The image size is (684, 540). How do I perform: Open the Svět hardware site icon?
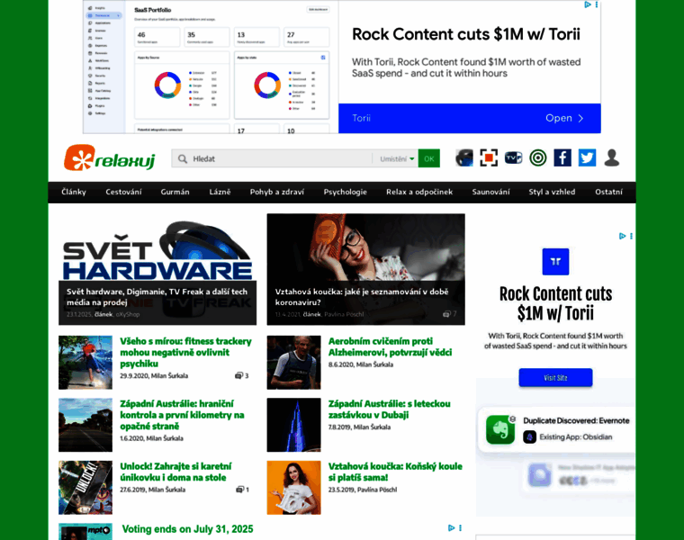tap(464, 157)
